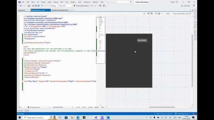
Task: Open the Tools menu
Action: [x=80, y=2]
